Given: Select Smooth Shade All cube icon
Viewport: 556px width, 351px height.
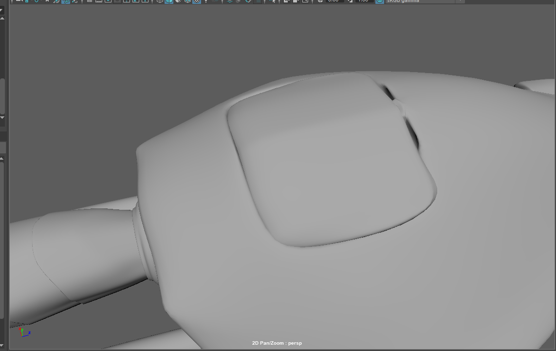Looking at the screenshot, I should click(x=169, y=1).
